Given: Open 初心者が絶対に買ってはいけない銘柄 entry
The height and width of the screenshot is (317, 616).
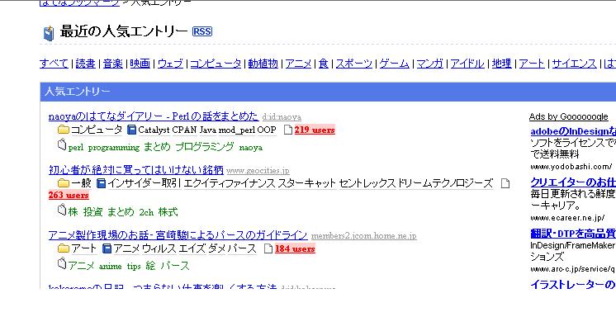Looking at the screenshot, I should pyautogui.click(x=136, y=170).
